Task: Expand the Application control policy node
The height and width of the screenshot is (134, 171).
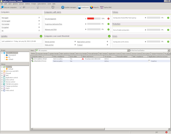Action: click(2, 78)
